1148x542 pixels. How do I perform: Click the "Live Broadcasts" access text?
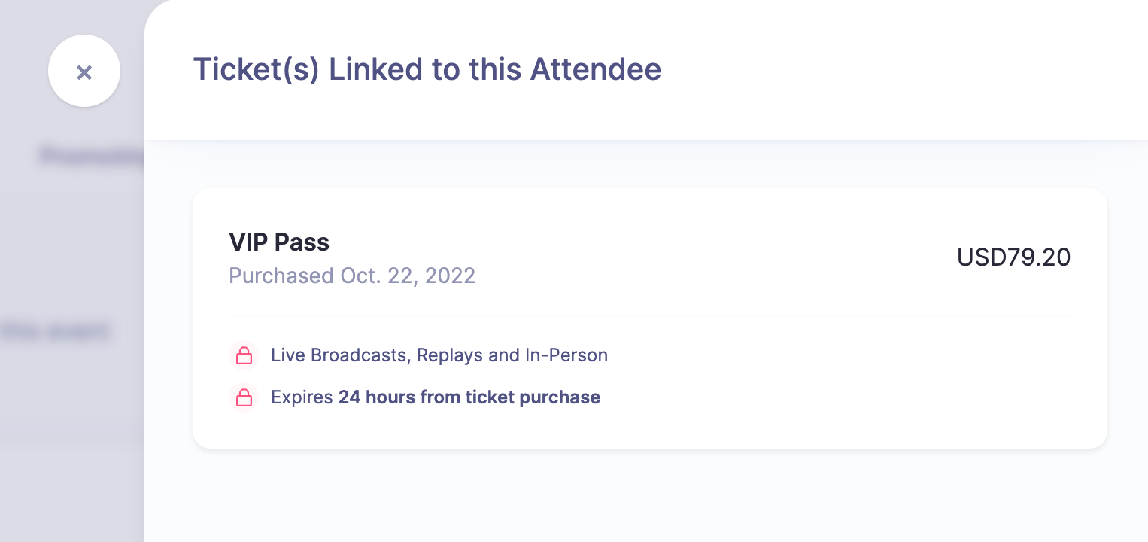click(339, 355)
